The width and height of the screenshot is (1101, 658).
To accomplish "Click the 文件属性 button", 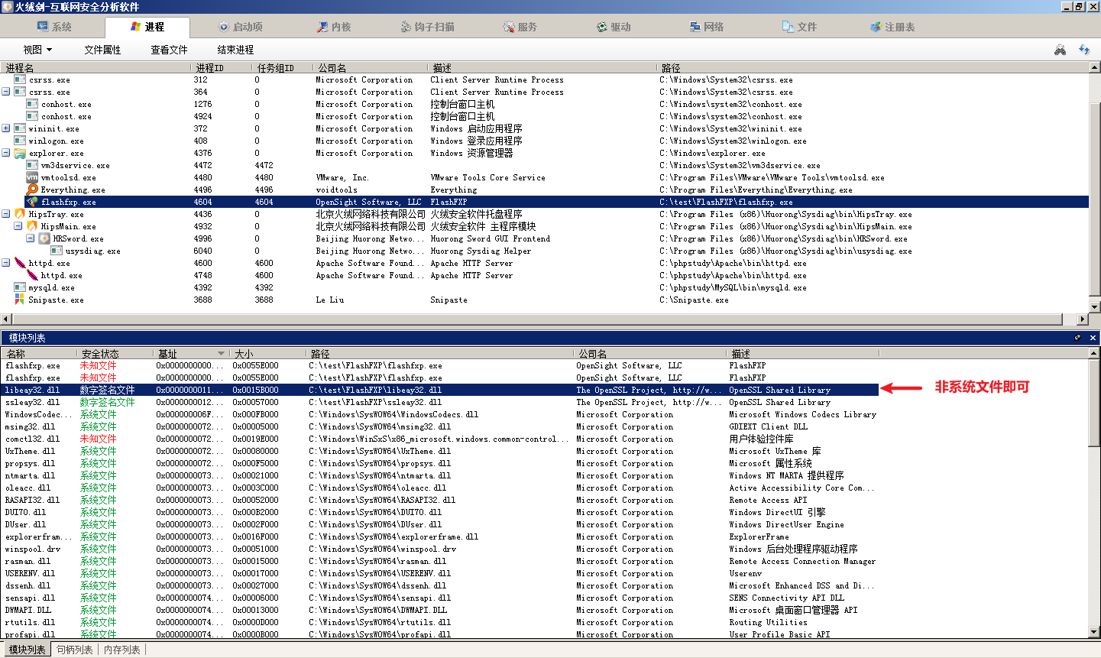I will 102,50.
